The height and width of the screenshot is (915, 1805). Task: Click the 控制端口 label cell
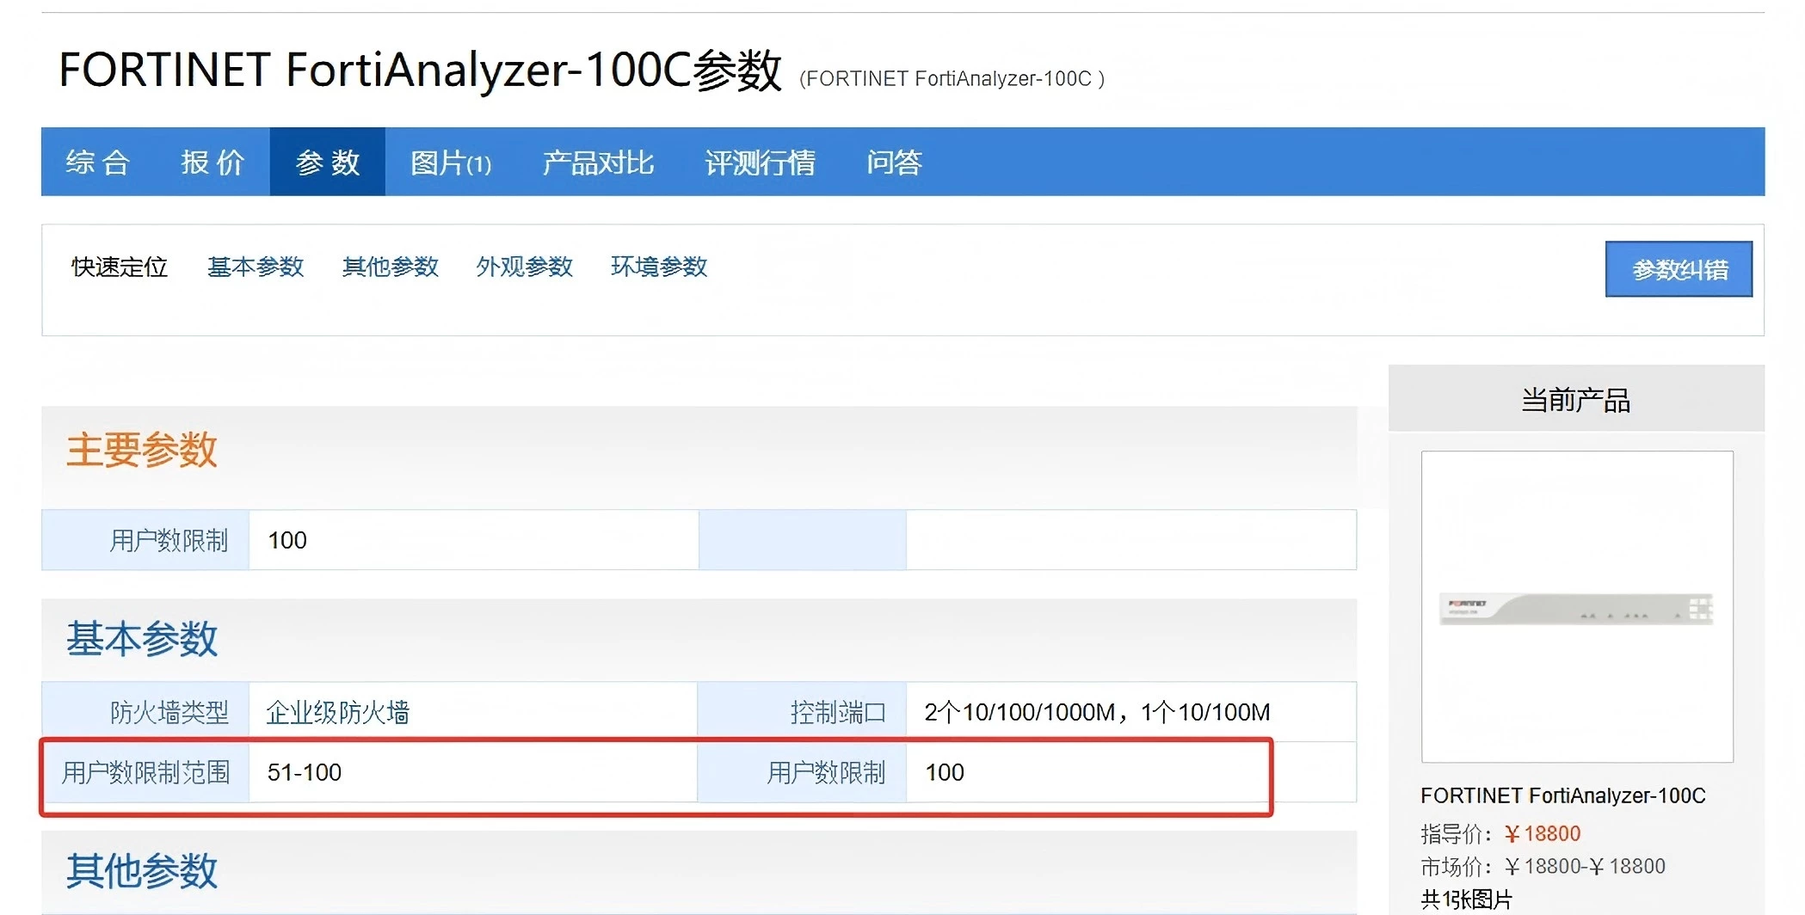click(x=802, y=712)
